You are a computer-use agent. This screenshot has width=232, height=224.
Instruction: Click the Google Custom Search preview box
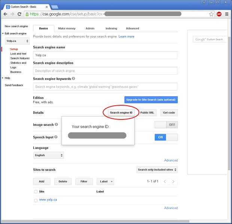tap(210, 39)
